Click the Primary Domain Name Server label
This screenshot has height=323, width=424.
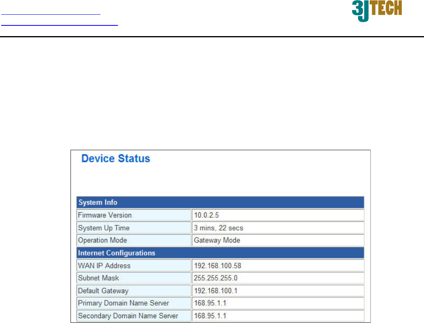tap(123, 303)
